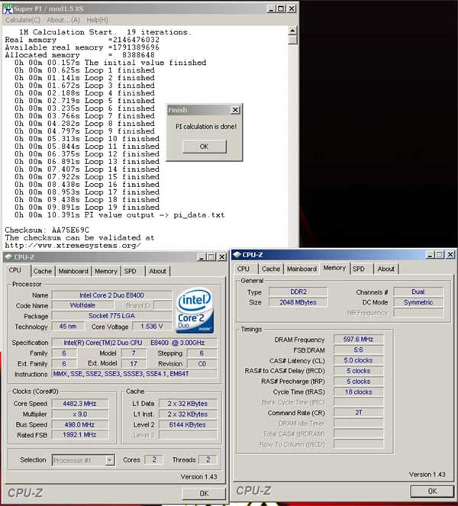Click the Rated FSB value 1992.1 MHz
Image resolution: width=458 pixels, height=506 pixels.
[x=79, y=435]
